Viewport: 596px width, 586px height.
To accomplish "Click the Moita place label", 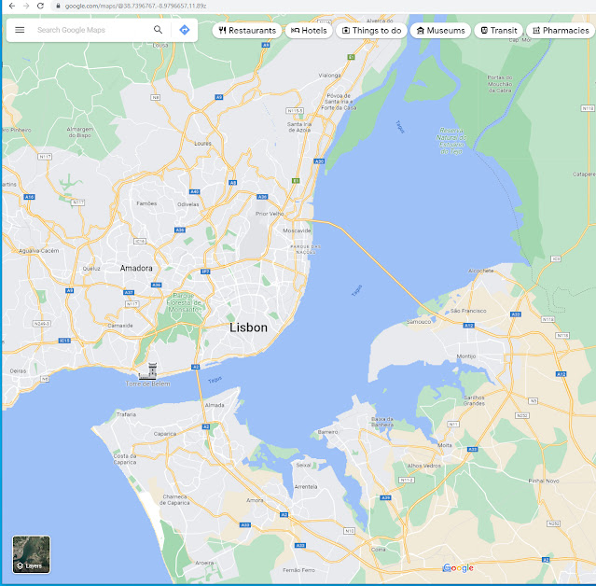I will pyautogui.click(x=445, y=445).
